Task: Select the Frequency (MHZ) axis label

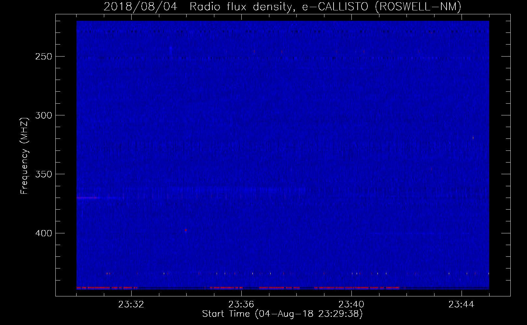Action: pos(24,156)
